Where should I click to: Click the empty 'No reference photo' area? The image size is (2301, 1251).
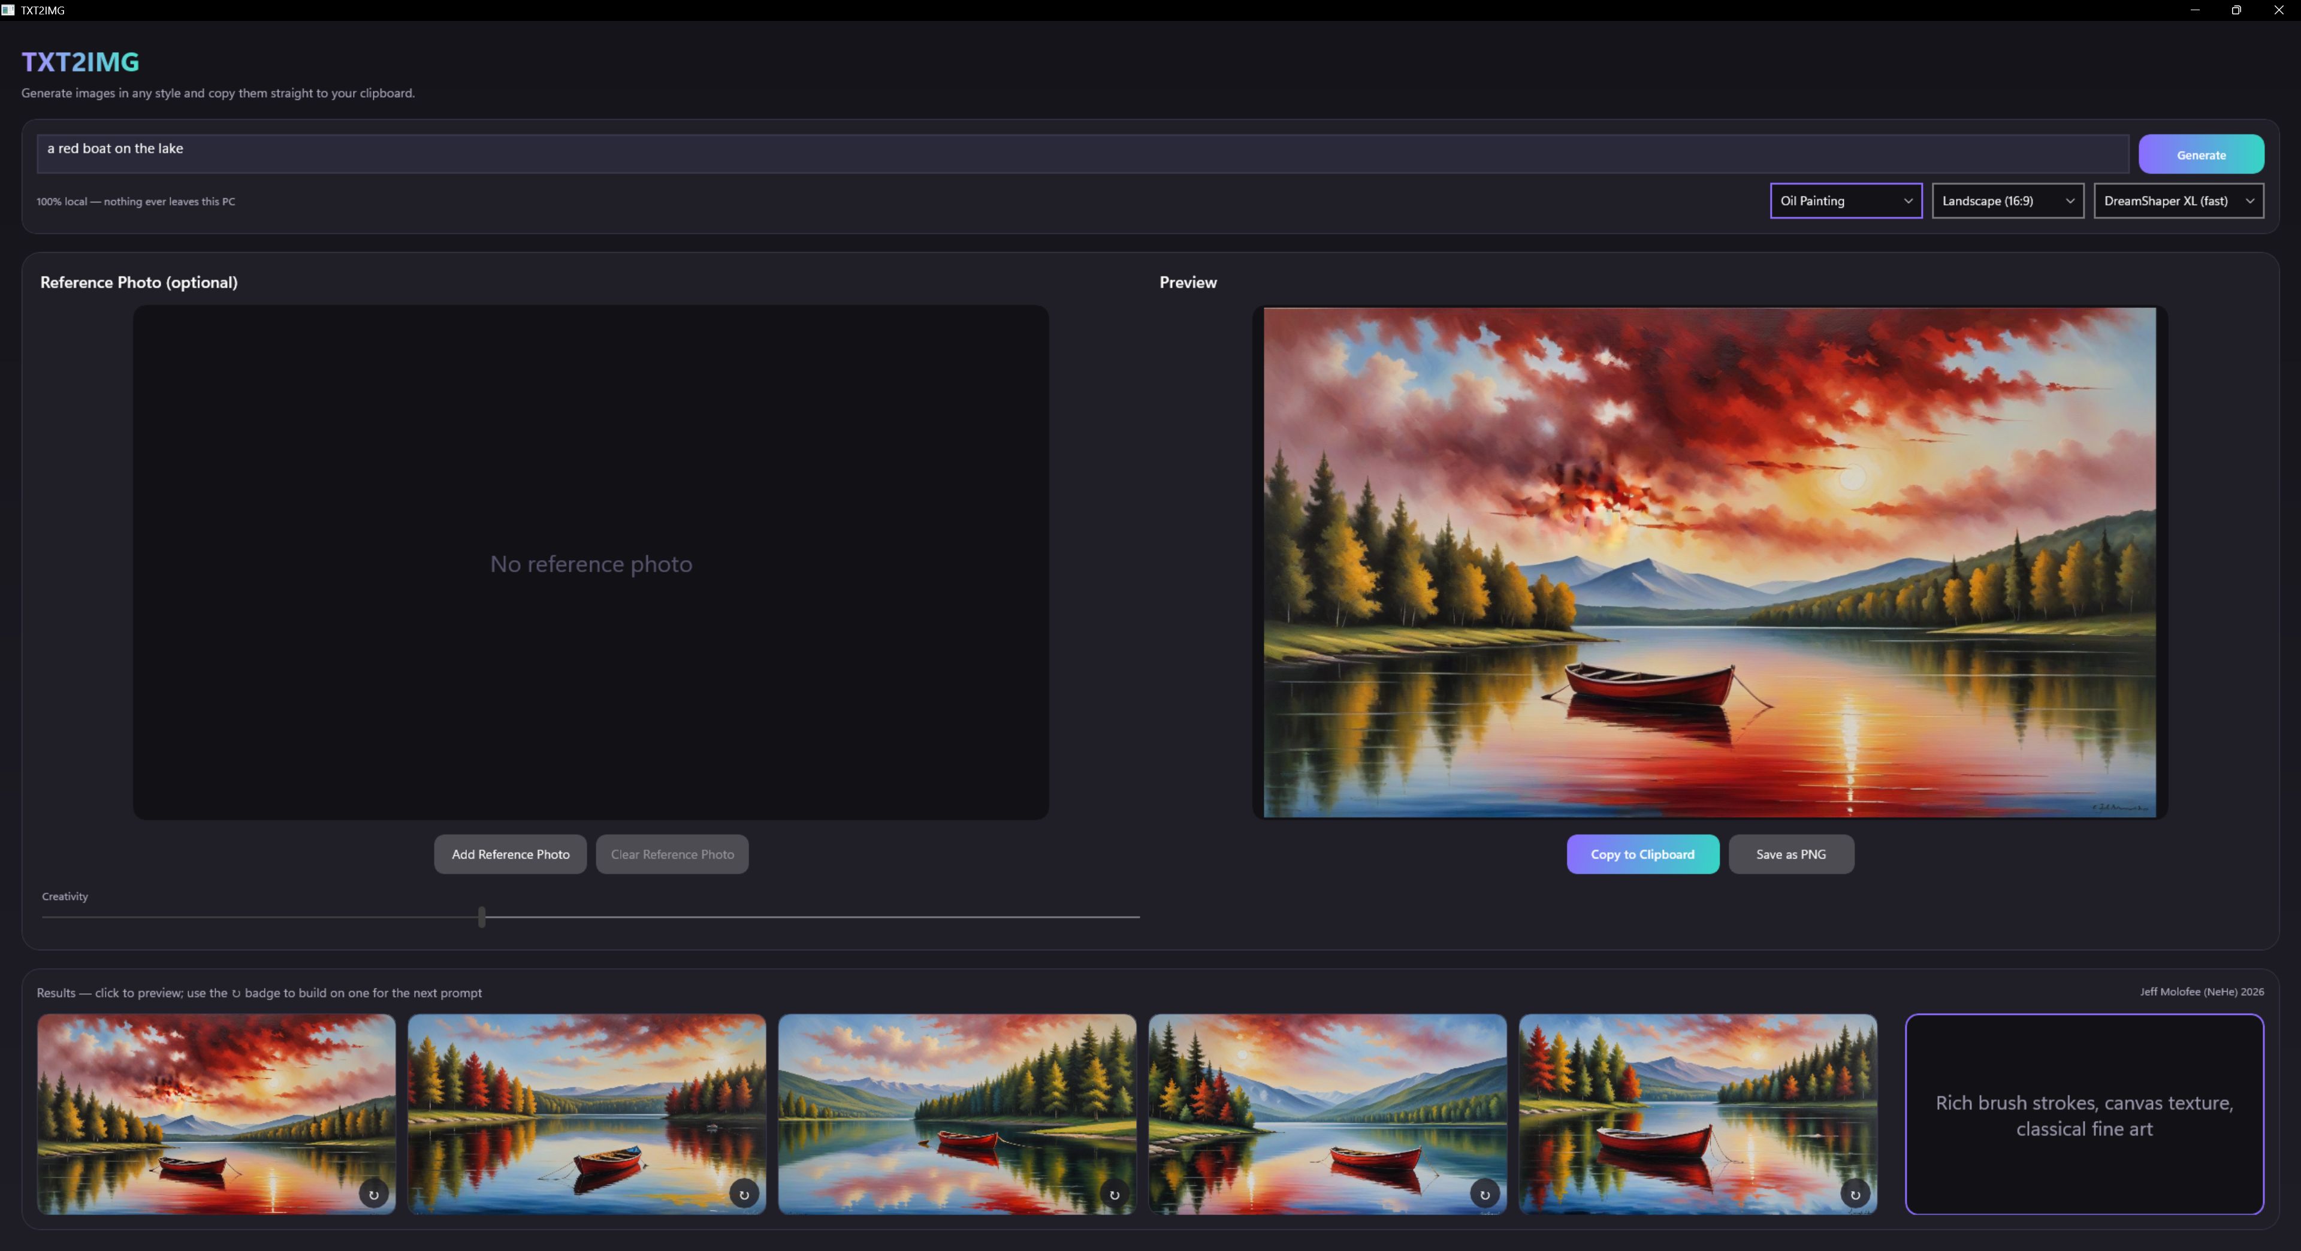(590, 563)
